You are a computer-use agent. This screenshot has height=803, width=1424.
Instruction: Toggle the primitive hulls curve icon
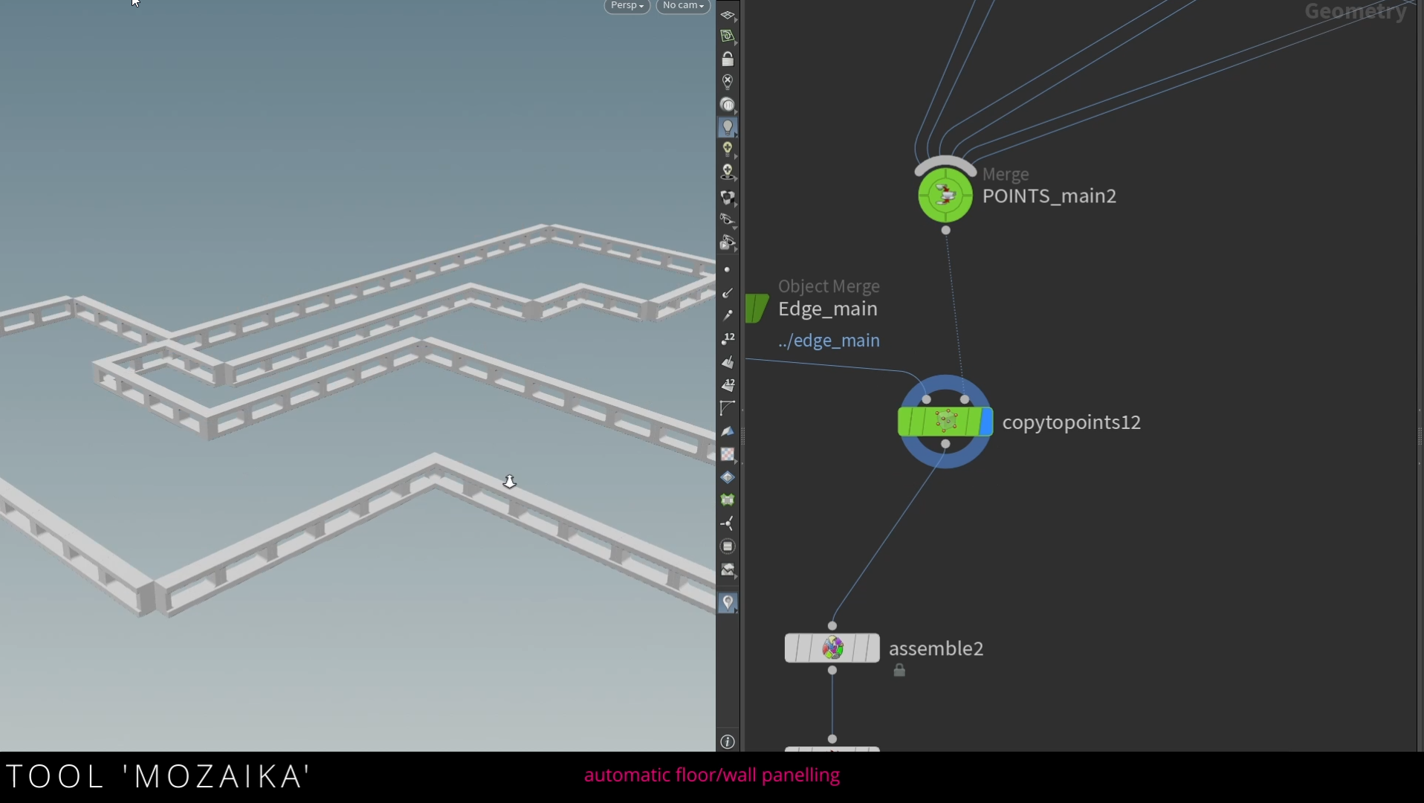[728, 408]
